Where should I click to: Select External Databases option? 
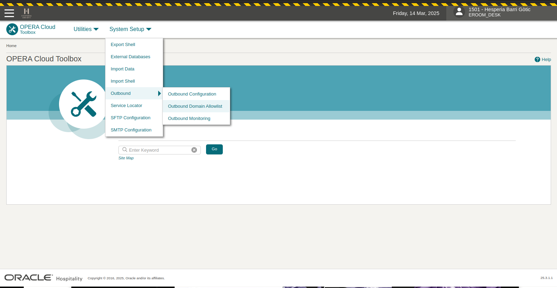pyautogui.click(x=130, y=57)
